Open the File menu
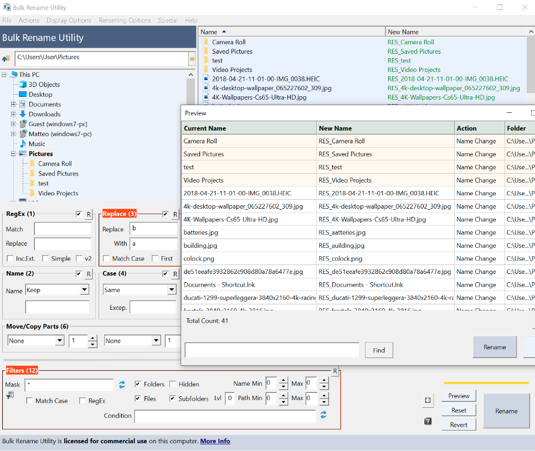Screen dimensions: 535x451 point(7,20)
